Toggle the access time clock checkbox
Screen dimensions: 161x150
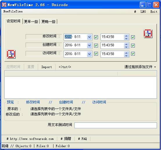point(133,54)
